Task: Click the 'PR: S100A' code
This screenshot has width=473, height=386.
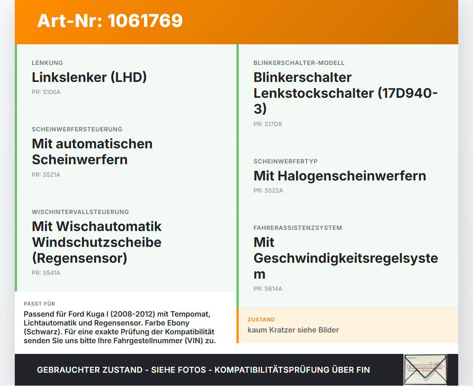Action: pos(46,92)
